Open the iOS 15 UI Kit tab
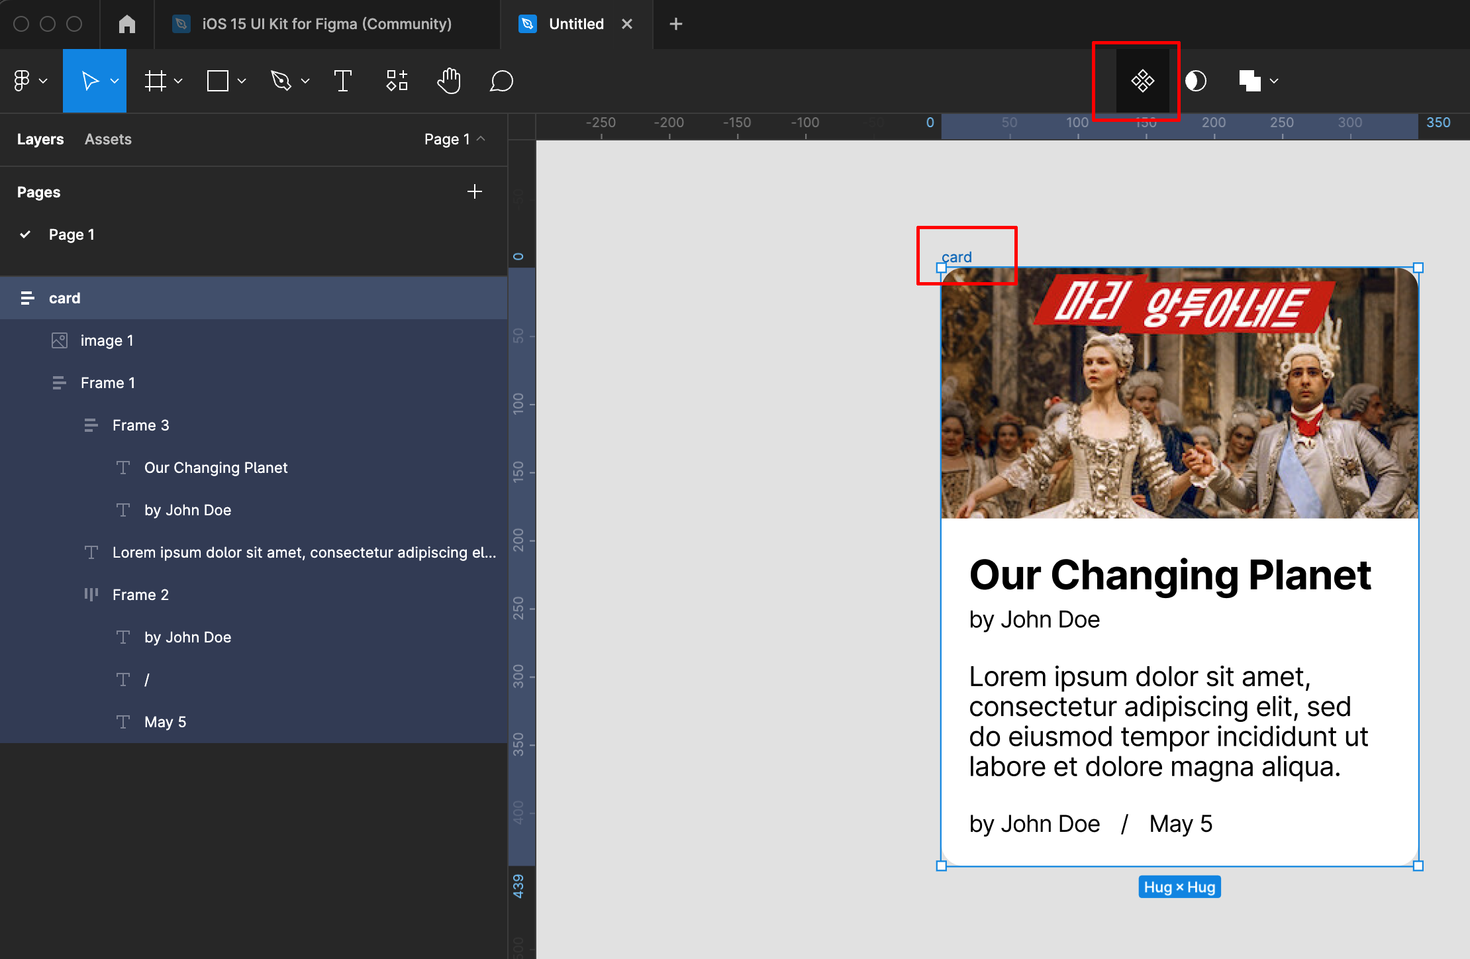Viewport: 1470px width, 959px height. point(326,24)
